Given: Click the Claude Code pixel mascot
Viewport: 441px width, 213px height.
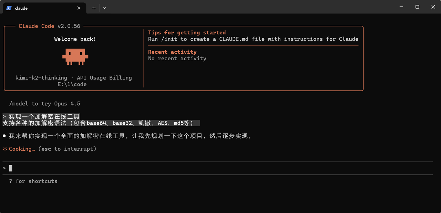Looking at the screenshot, I should (75, 56).
